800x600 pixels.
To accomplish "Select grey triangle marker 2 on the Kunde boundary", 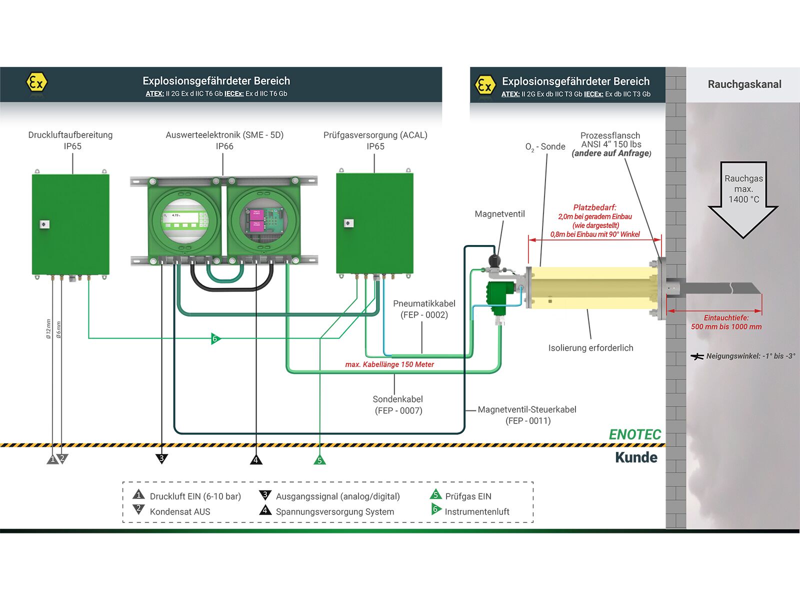I will 62,458.
